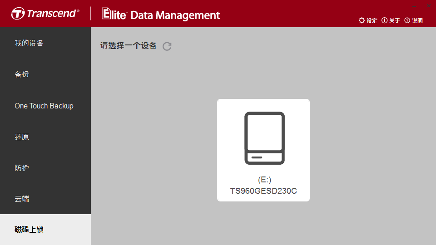The height and width of the screenshot is (245, 436).
Task: Open the 设定 text link
Action: [372, 20]
